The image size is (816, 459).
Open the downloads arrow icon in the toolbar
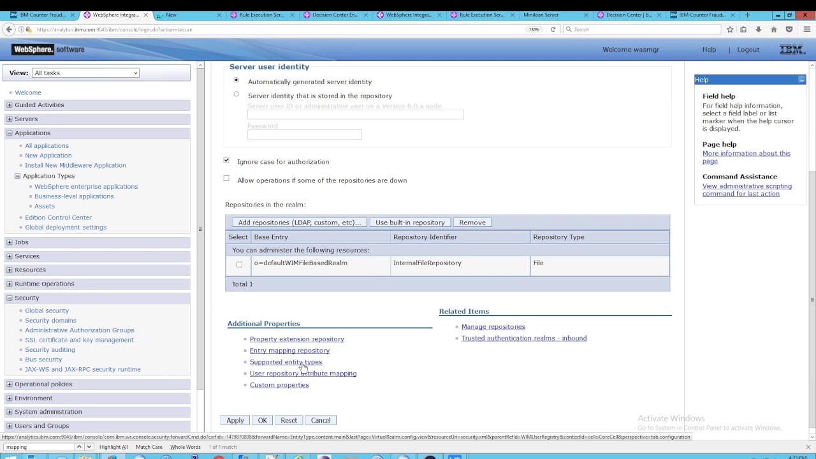[x=758, y=29]
